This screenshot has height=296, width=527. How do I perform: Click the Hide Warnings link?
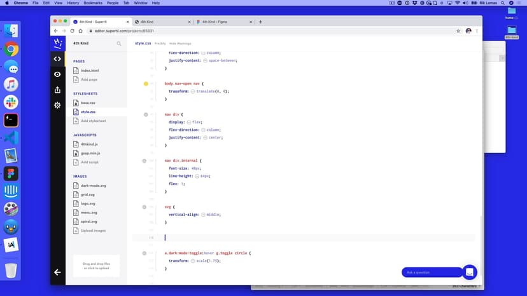pyautogui.click(x=180, y=43)
